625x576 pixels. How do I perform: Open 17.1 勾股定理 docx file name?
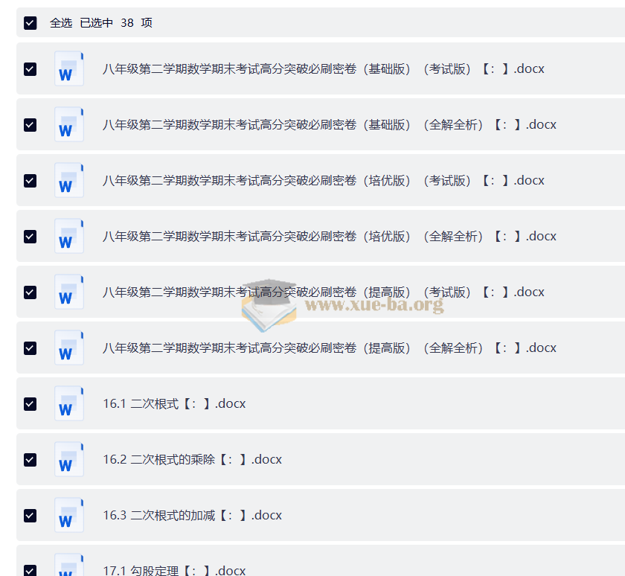pyautogui.click(x=174, y=570)
